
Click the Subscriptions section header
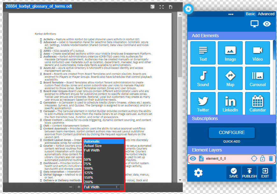[x=231, y=118]
